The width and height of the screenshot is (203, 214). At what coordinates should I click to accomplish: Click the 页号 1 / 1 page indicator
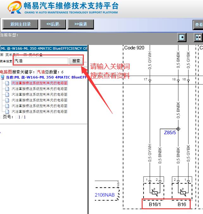click(14, 117)
